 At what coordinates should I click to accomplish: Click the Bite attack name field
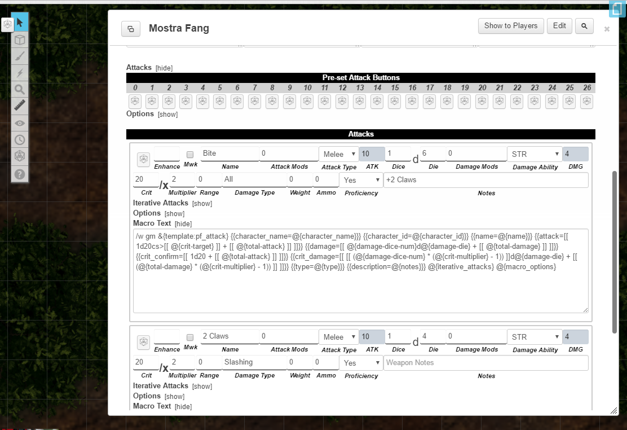[229, 153]
